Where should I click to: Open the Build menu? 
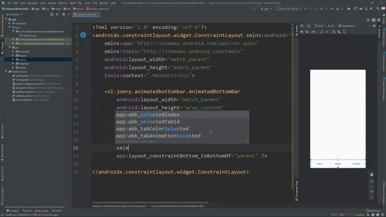(73, 3)
